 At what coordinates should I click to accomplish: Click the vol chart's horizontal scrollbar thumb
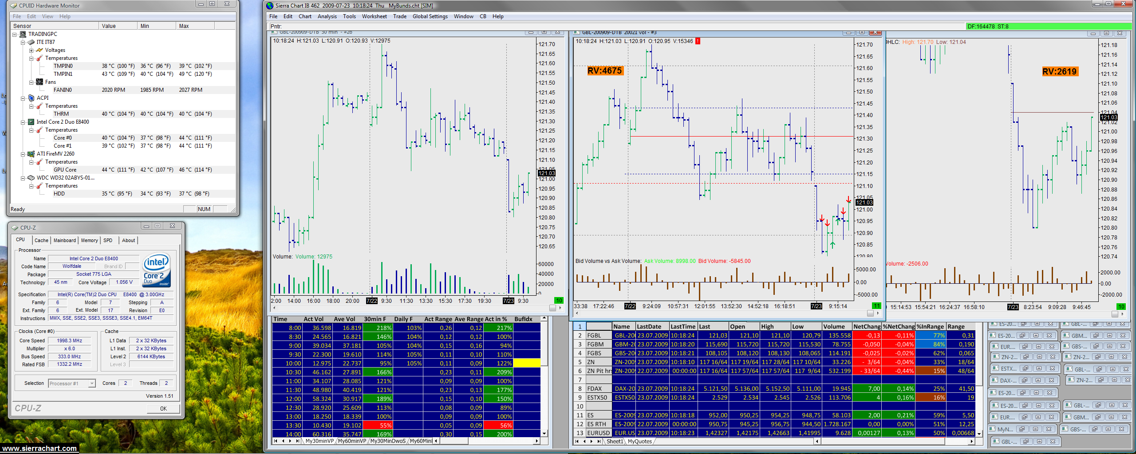870,313
